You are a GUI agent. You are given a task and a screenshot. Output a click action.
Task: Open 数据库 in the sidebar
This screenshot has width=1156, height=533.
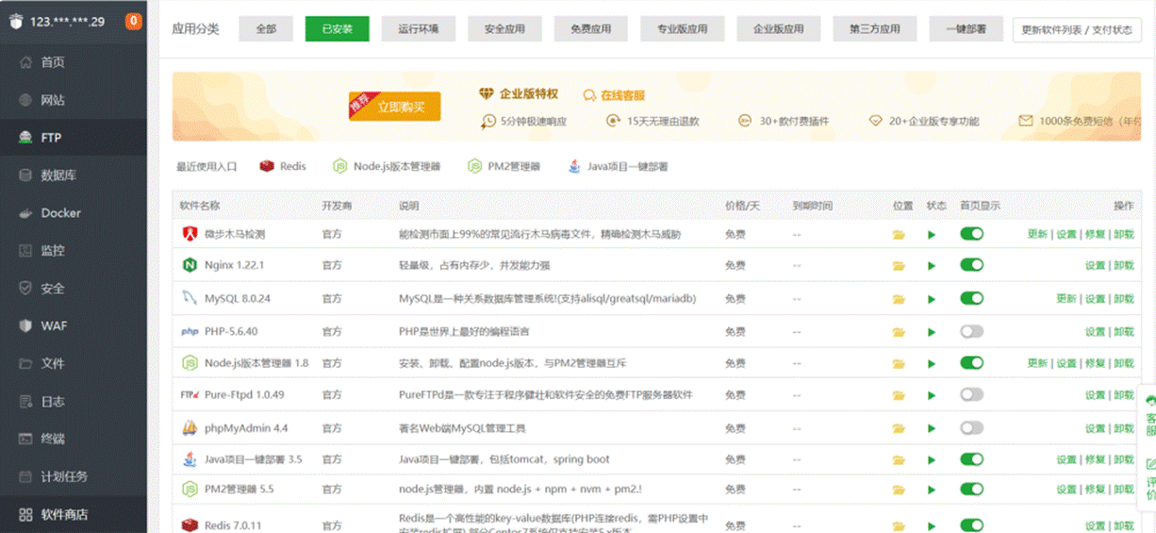74,175
